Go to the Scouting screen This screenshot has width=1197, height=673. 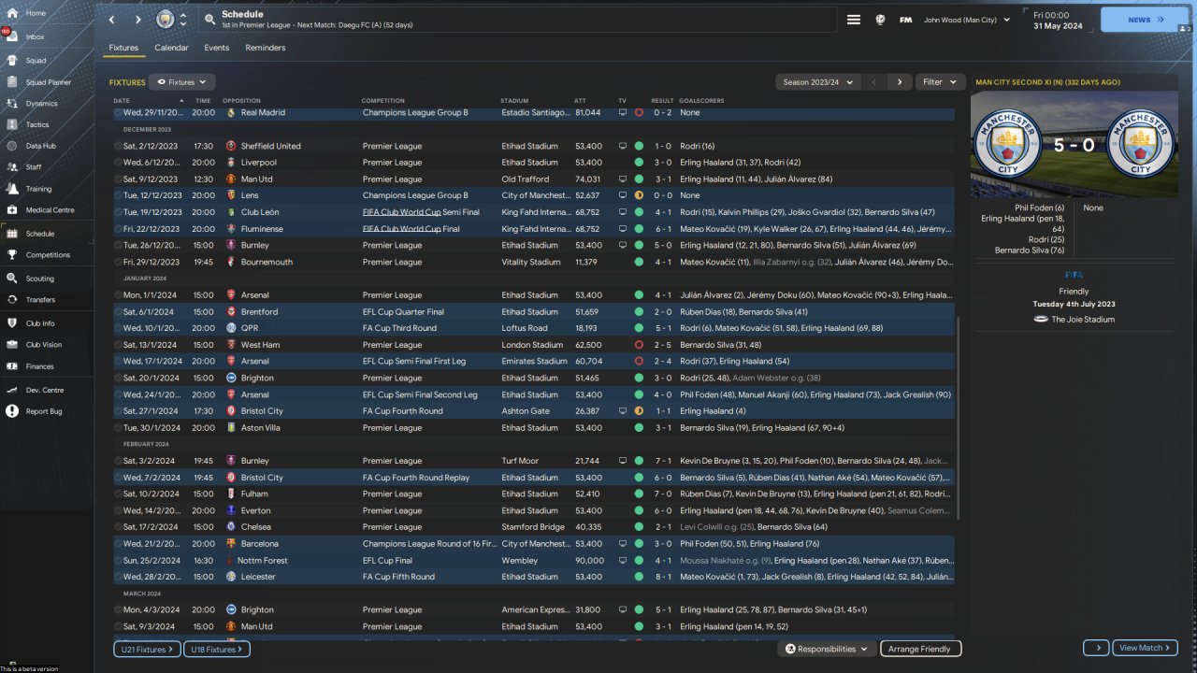[39, 279]
